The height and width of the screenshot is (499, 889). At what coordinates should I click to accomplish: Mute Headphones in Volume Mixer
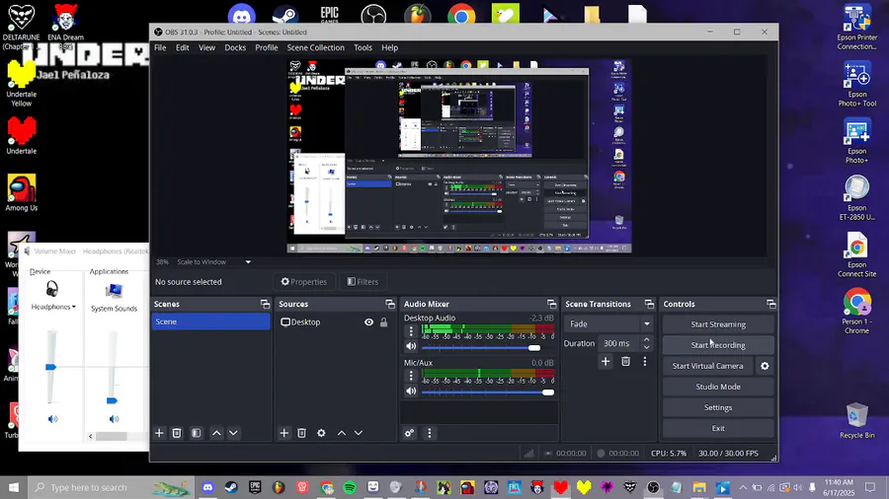click(x=52, y=419)
